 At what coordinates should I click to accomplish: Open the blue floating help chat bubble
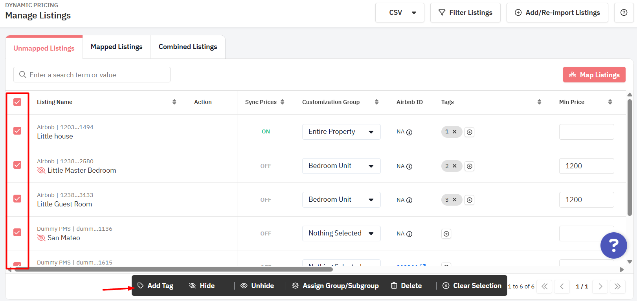(x=613, y=245)
